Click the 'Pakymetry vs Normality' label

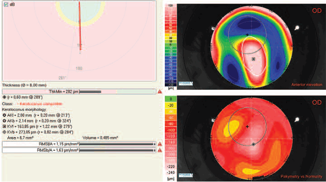click(302, 177)
